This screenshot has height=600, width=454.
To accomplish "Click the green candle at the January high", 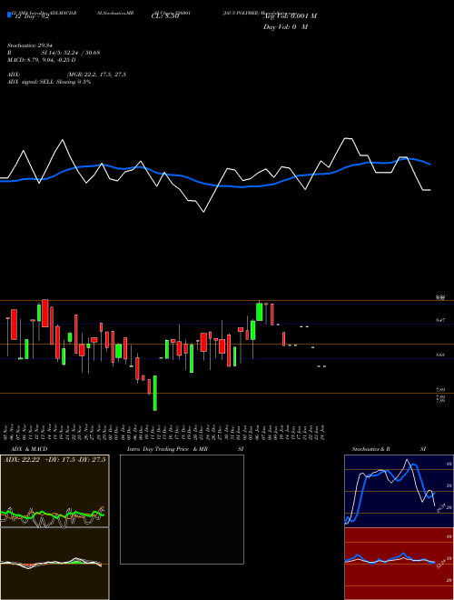I will click(x=259, y=312).
